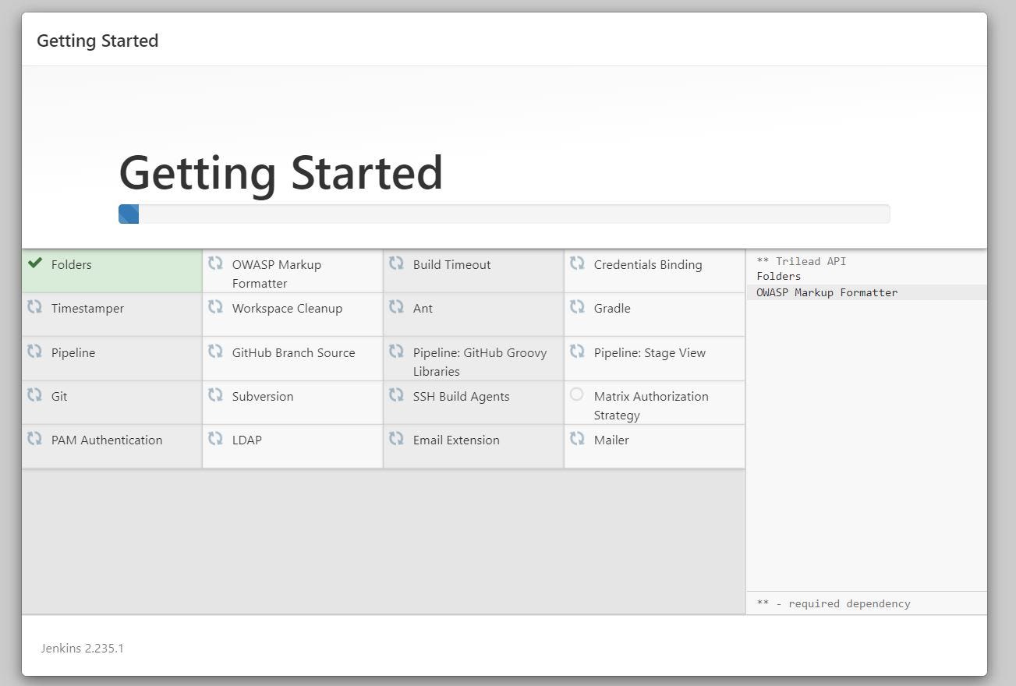Click the Gradle plugin name

(x=612, y=309)
